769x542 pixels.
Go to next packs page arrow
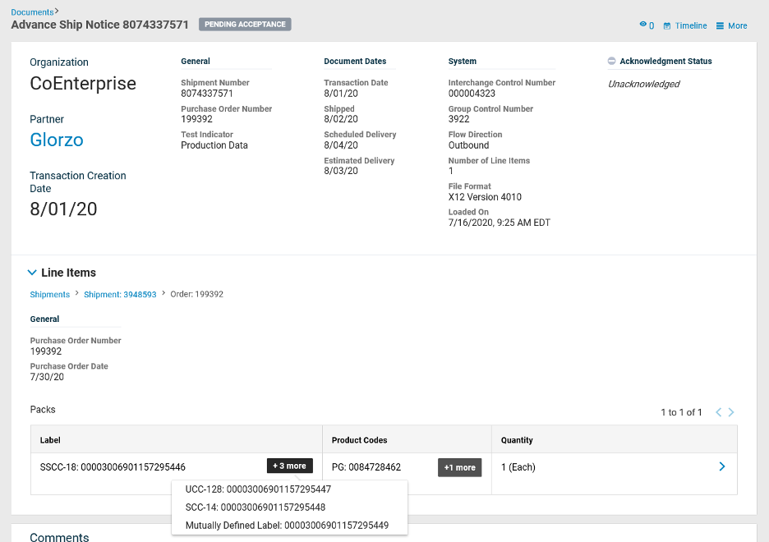(731, 412)
